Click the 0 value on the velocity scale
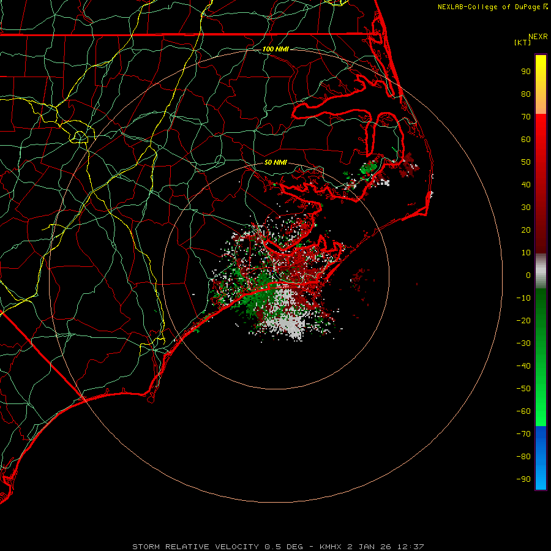551x551 pixels. (528, 275)
